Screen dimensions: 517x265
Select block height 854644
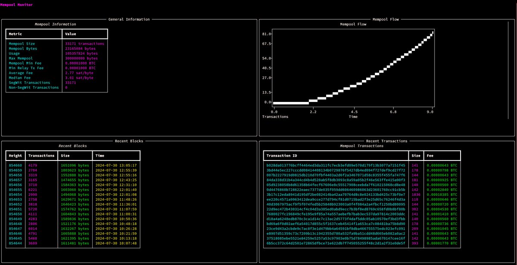click(x=16, y=243)
